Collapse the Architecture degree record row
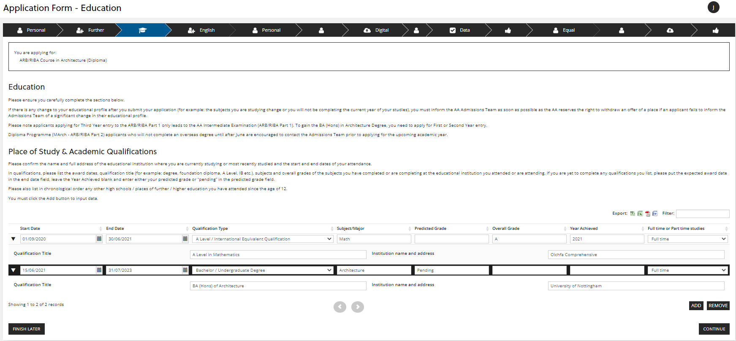 [14, 270]
